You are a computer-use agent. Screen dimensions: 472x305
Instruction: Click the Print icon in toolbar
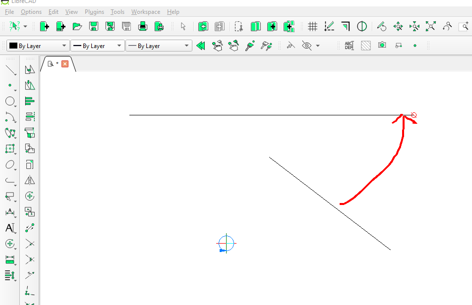coord(143,26)
